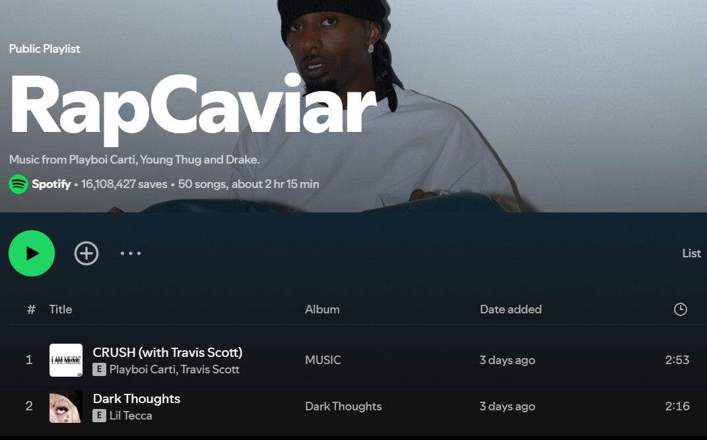The height and width of the screenshot is (440, 707).
Task: Click the clock duration column icon
Action: click(x=680, y=309)
